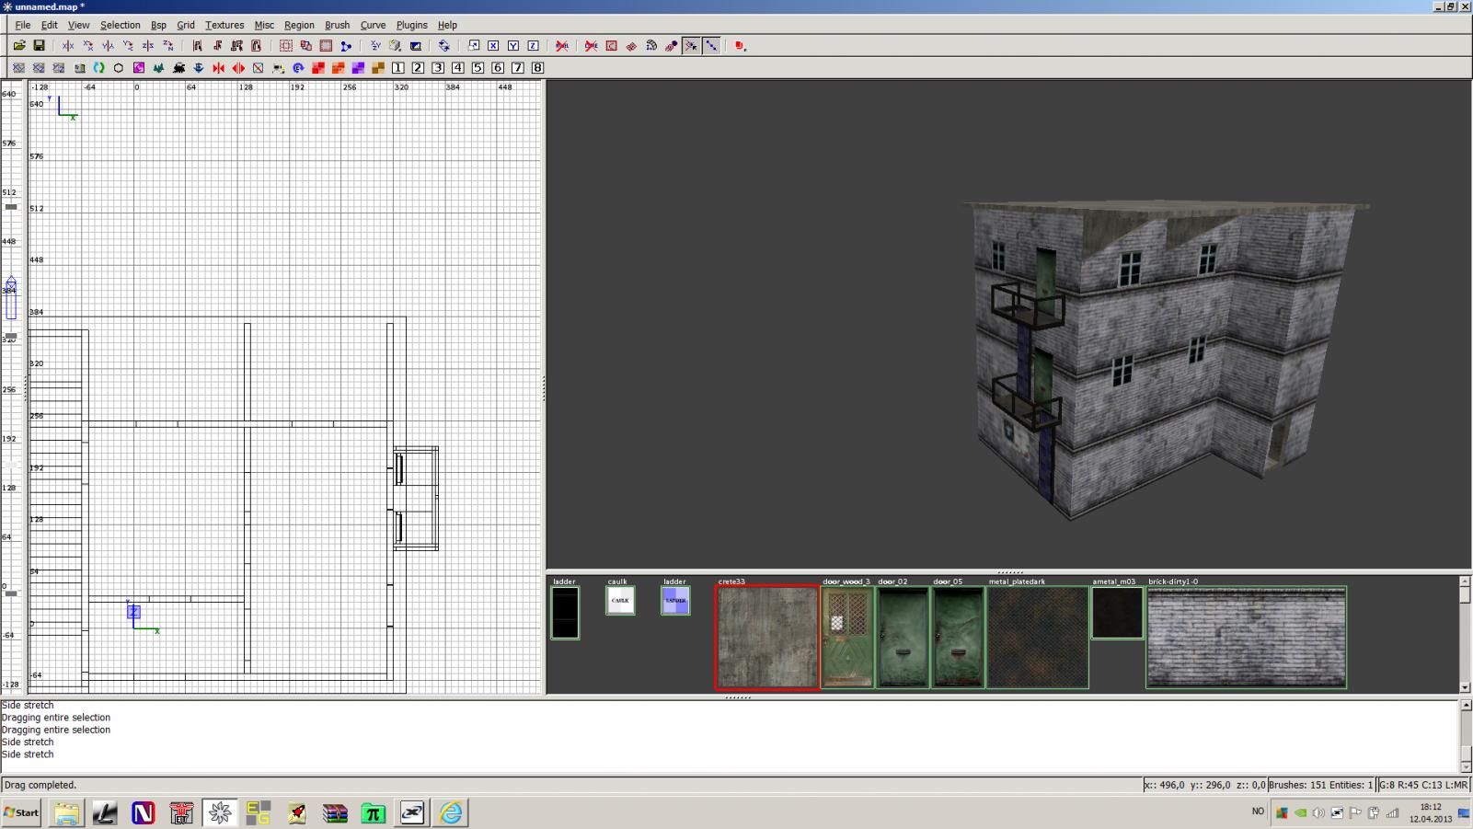1473x829 pixels.
Task: Expand the Bsp menu
Action: click(158, 25)
